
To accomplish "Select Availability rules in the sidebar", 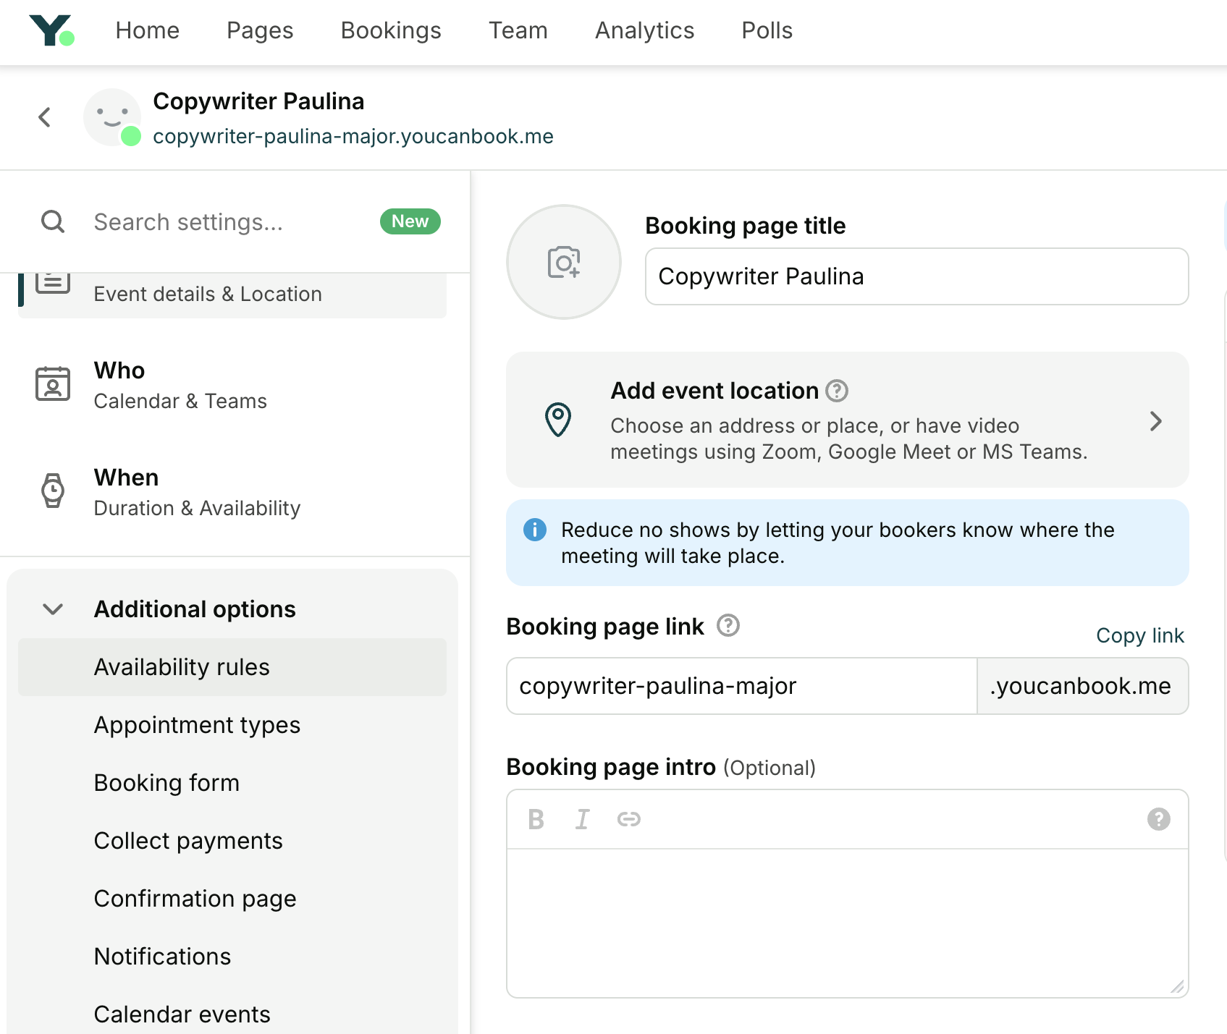I will pyautogui.click(x=181, y=666).
